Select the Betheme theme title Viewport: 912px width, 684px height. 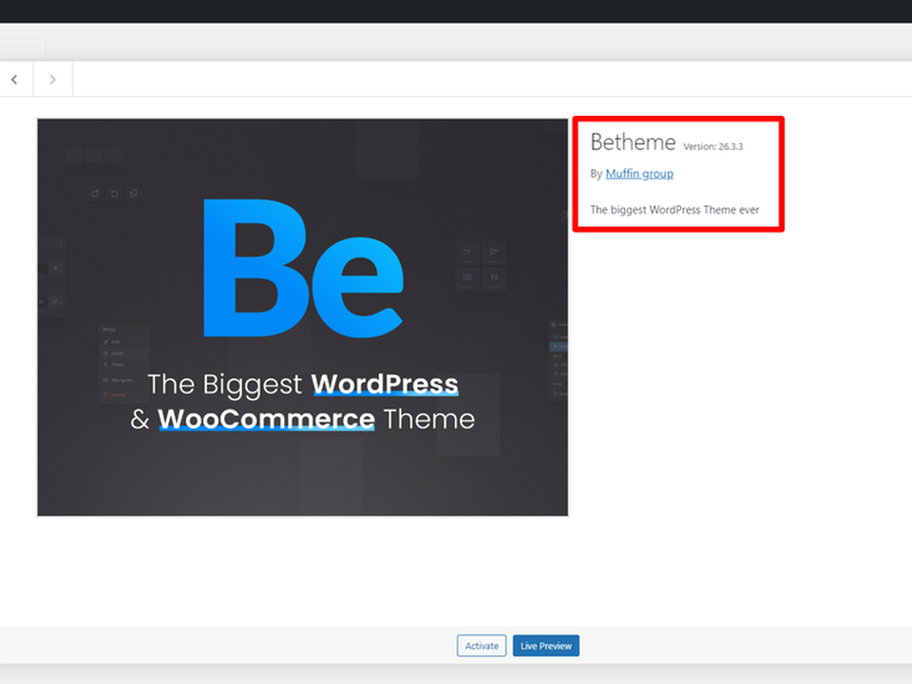click(x=633, y=142)
